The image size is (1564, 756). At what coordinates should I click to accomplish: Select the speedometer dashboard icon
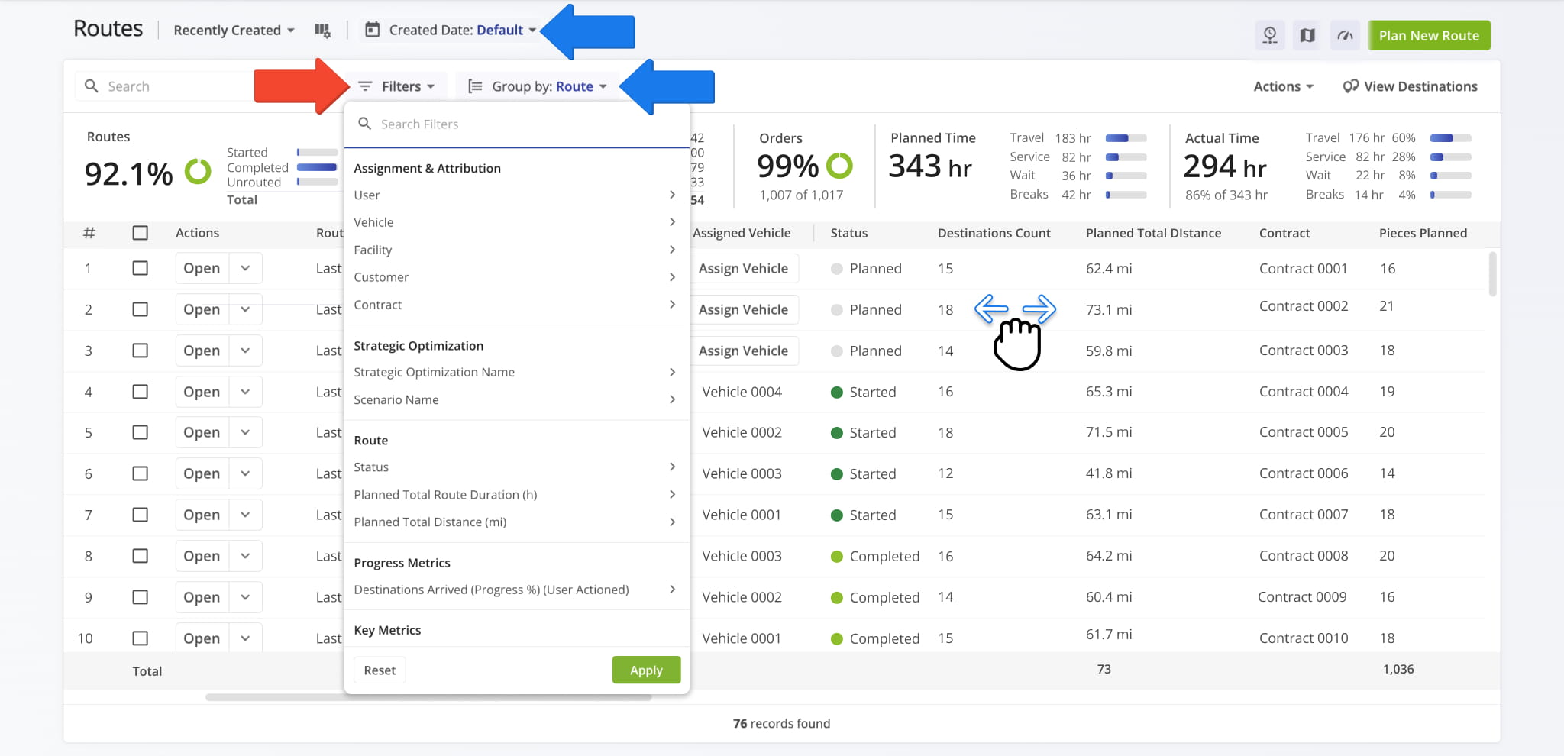[1345, 35]
